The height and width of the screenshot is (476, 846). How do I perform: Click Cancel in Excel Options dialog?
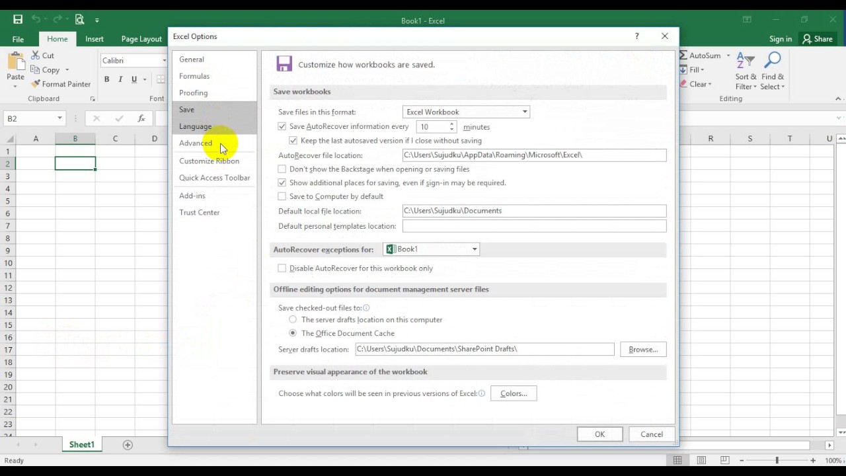pos(652,434)
